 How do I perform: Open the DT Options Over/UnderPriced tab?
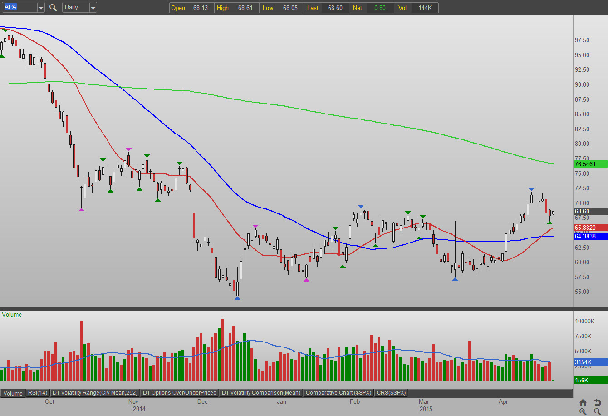click(180, 393)
